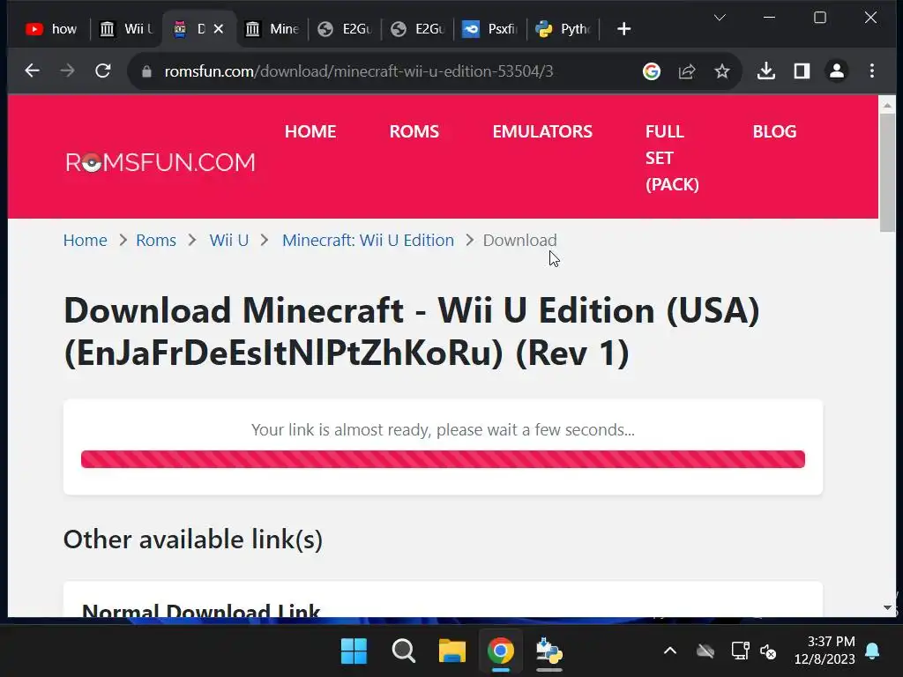Open the ROMS menu item
Viewport: 903px width, 677px height.
point(414,131)
